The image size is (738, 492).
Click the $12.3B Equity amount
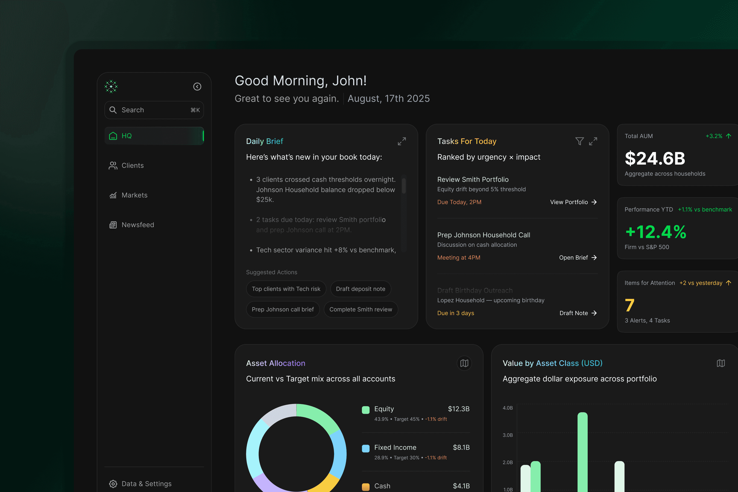458,409
